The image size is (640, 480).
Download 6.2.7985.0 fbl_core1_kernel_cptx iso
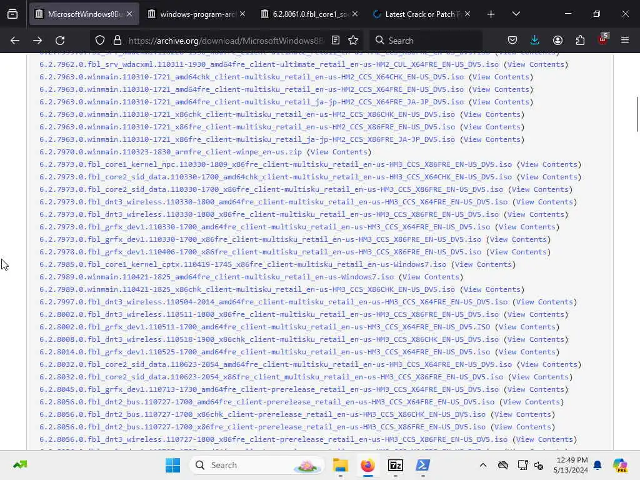[x=243, y=264]
